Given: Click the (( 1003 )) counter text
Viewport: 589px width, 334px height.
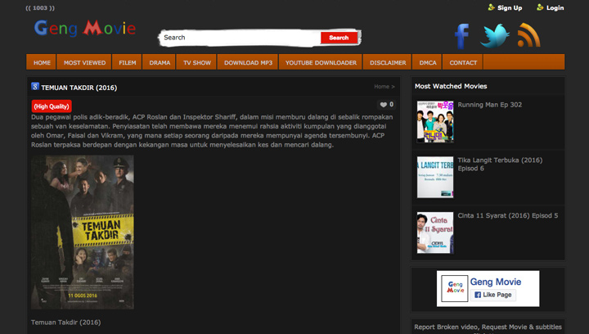Looking at the screenshot, I should click(40, 8).
